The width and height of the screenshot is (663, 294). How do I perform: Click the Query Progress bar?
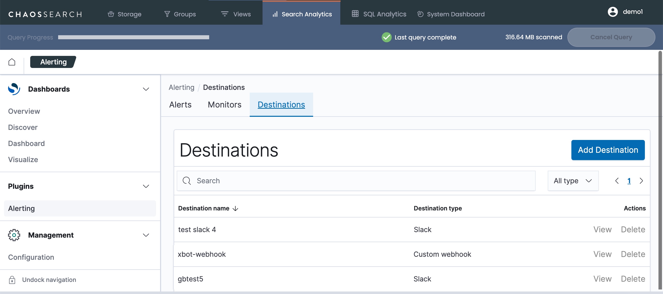pyautogui.click(x=133, y=38)
